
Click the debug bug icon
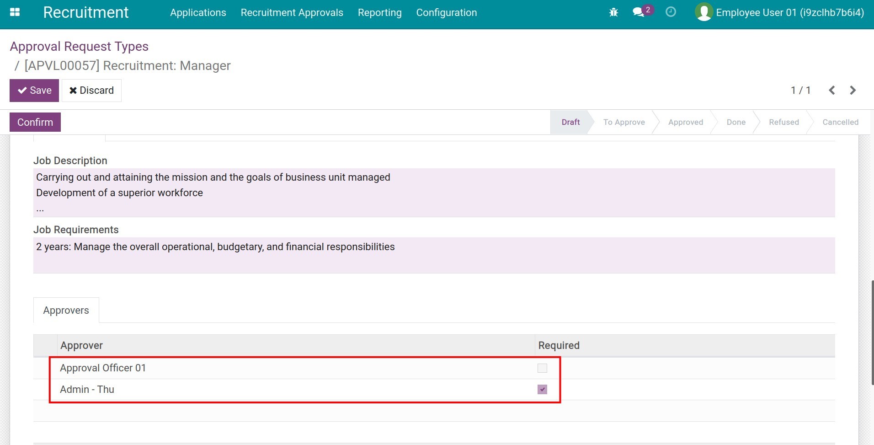[x=613, y=12]
